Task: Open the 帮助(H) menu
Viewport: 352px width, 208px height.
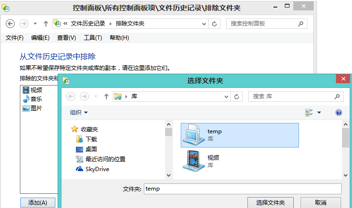Action: (x=119, y=38)
